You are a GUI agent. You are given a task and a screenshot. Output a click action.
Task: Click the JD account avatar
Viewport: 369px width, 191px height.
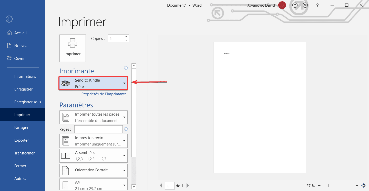(x=282, y=5)
